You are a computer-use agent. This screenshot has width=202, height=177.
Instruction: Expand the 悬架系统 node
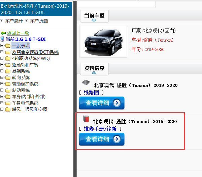[2, 71]
